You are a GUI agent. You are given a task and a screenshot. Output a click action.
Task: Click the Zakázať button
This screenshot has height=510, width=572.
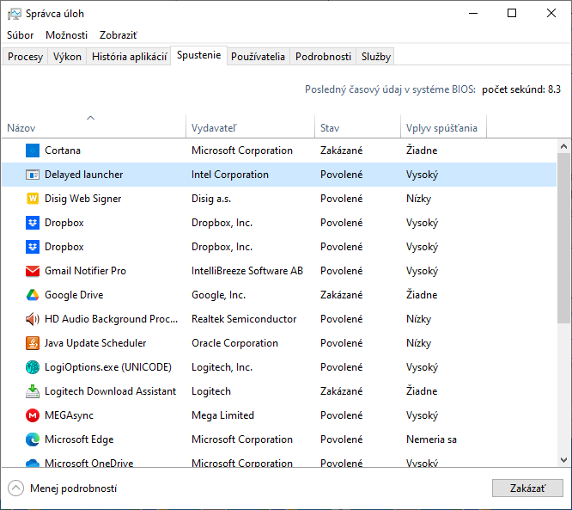point(527,488)
